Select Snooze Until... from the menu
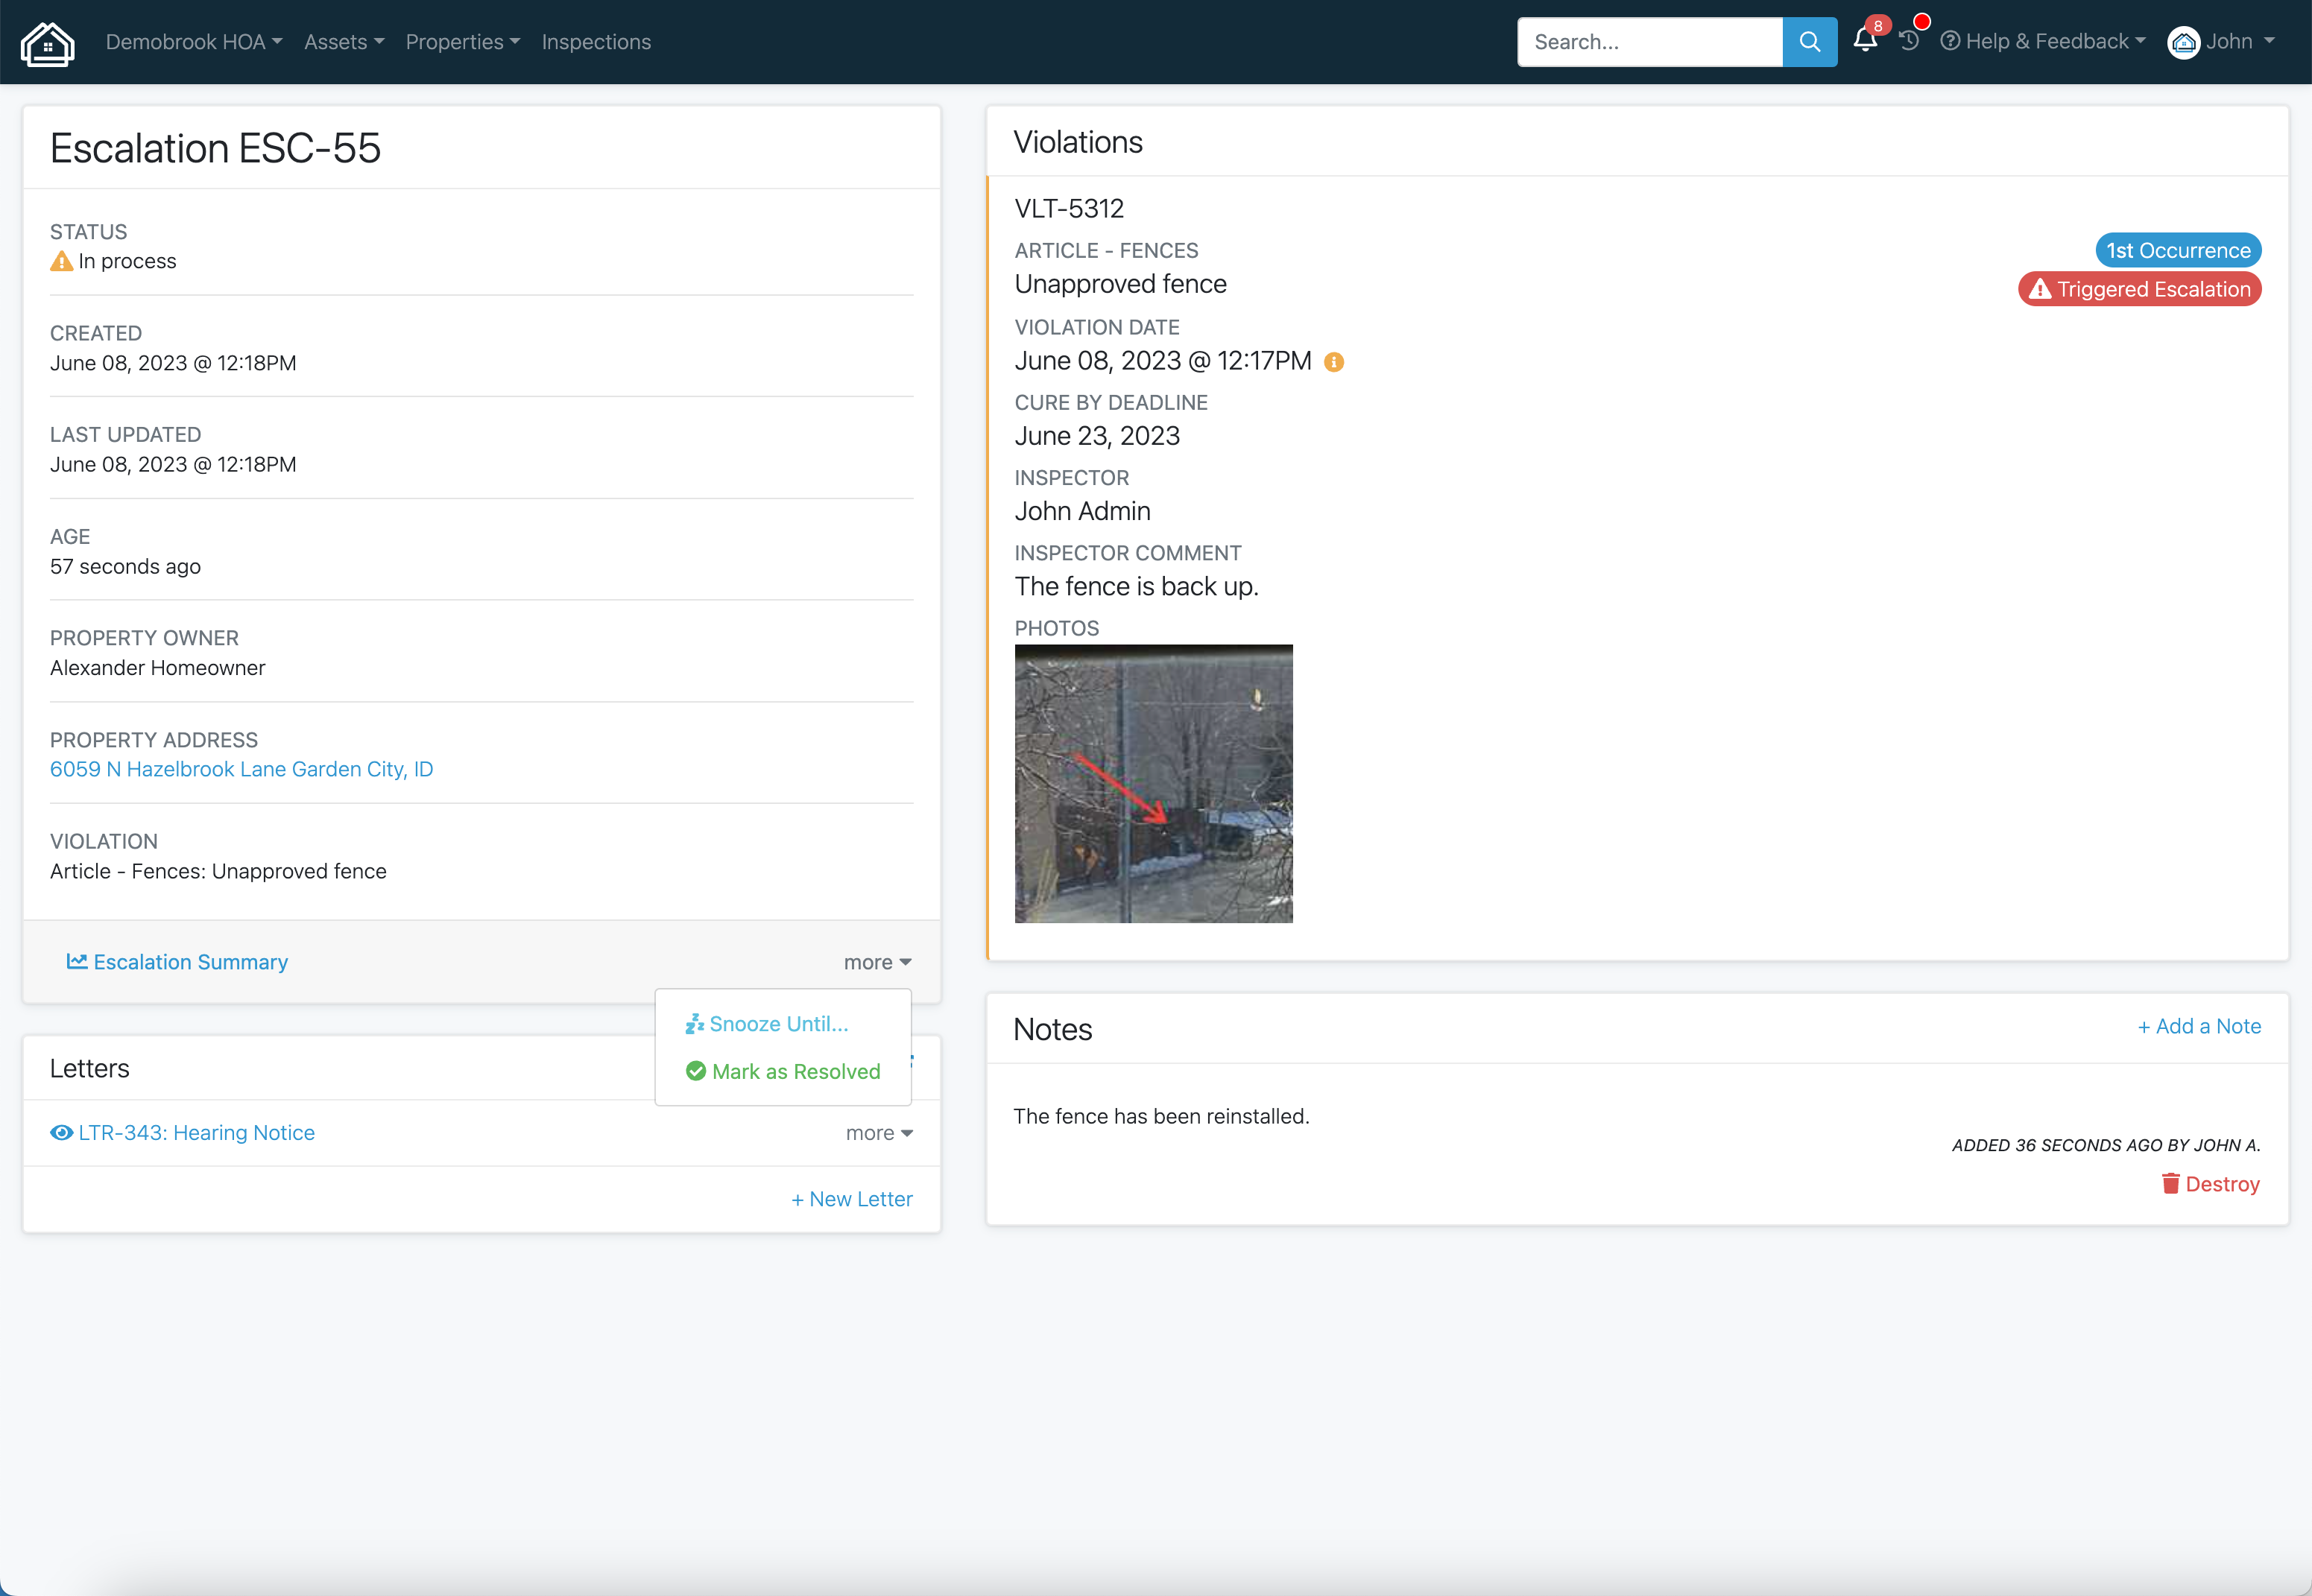 pyautogui.click(x=767, y=1024)
